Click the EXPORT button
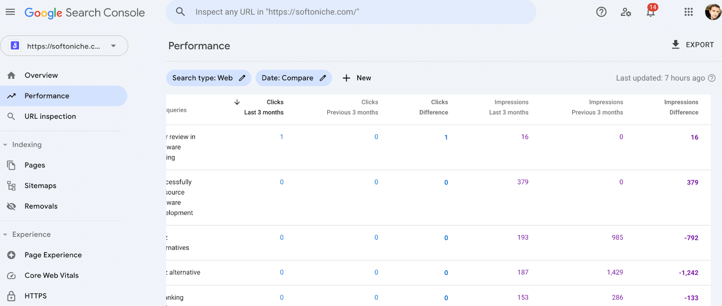The width and height of the screenshot is (722, 306). click(x=693, y=44)
